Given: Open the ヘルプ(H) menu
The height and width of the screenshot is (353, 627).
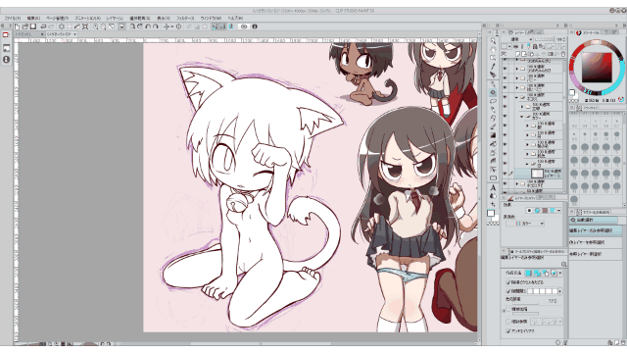Looking at the screenshot, I should (235, 18).
